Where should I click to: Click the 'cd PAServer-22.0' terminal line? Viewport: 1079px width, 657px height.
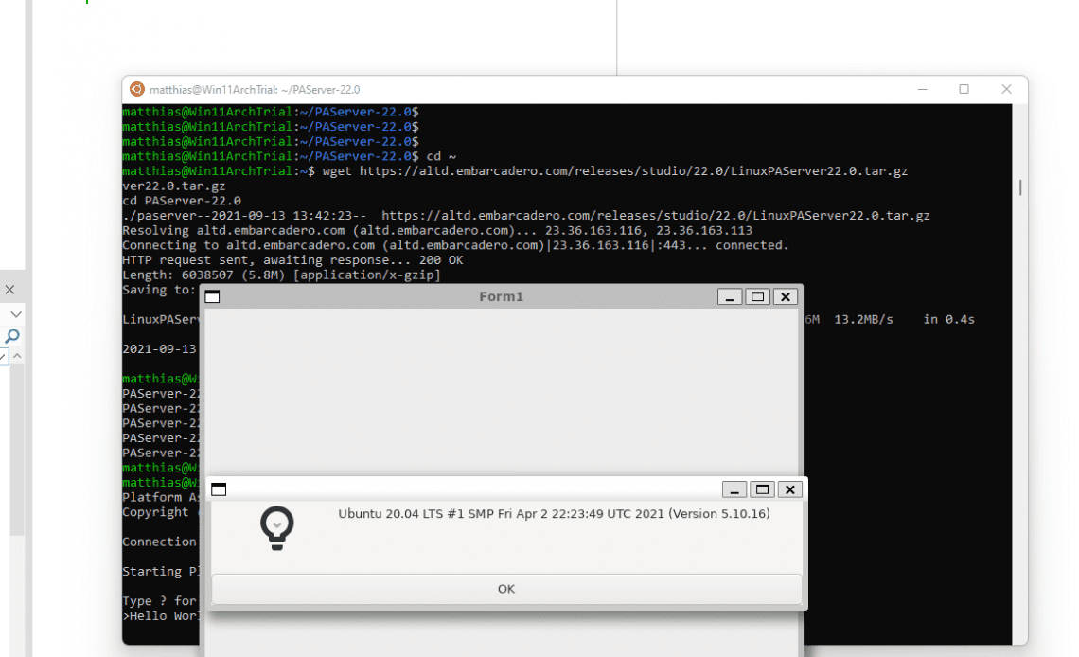click(x=182, y=201)
